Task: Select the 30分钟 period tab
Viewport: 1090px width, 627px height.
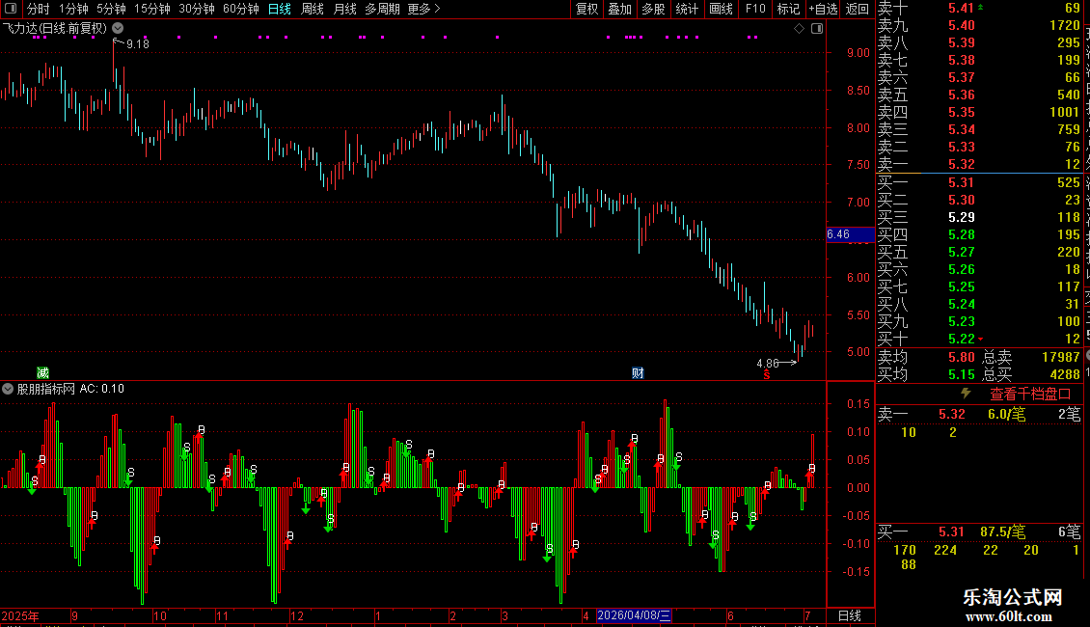Action: [x=196, y=9]
